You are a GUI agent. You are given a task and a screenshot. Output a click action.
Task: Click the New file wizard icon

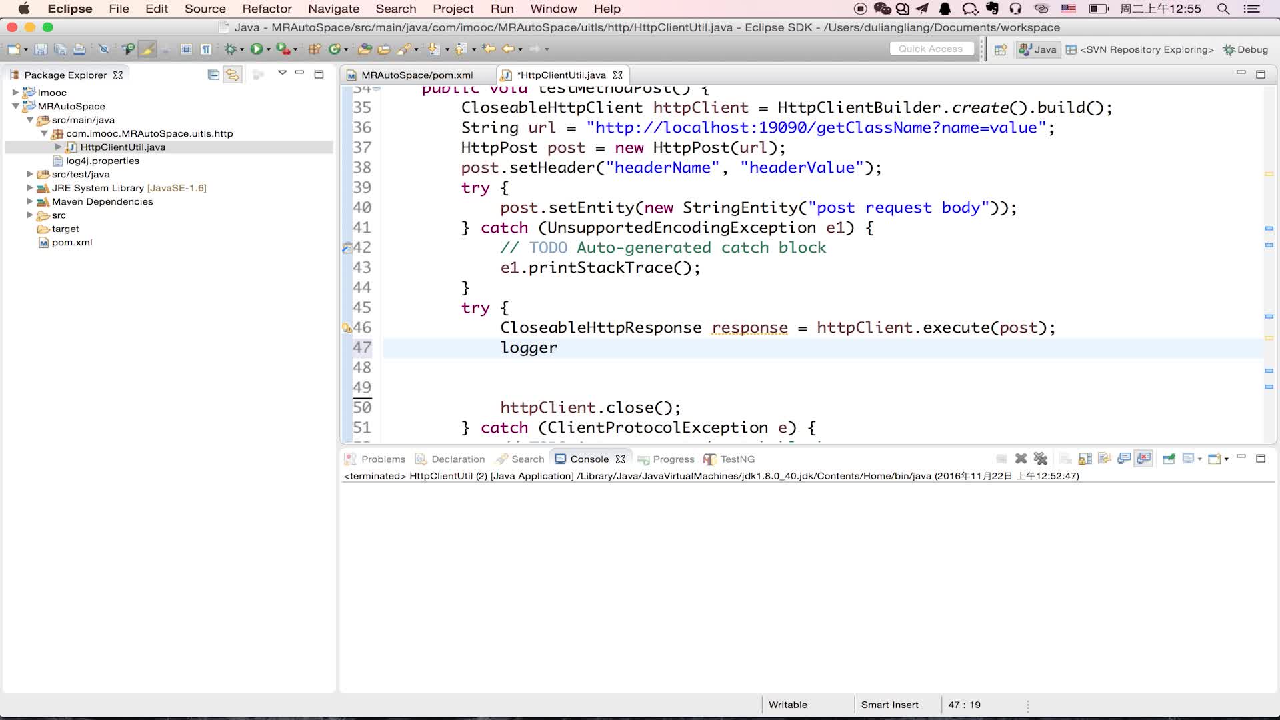click(13, 49)
